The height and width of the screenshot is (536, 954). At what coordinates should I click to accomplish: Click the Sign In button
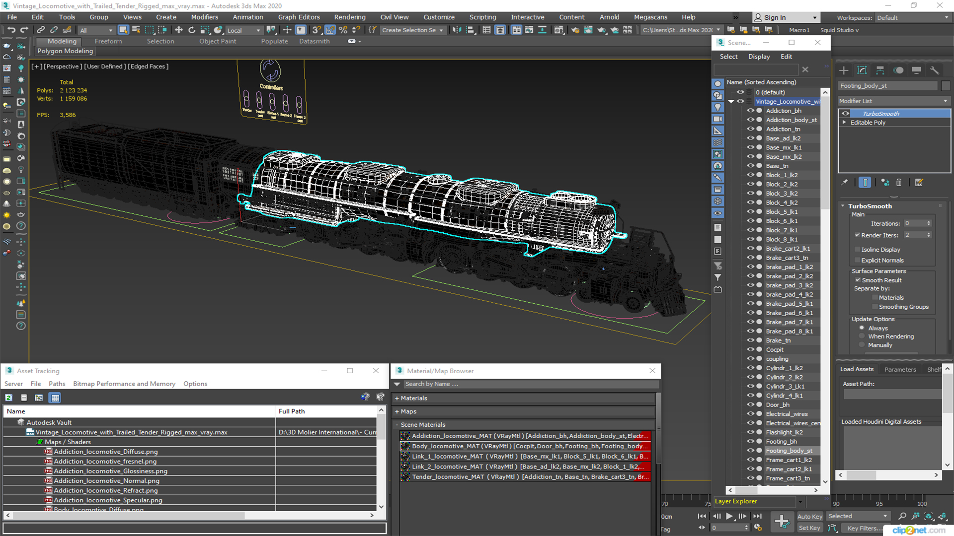pos(786,18)
